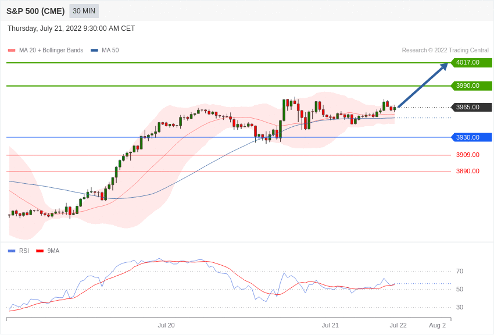Select the green 4017.00 resistance price tag
Viewport: 494px width, 335px height.
[x=471, y=63]
